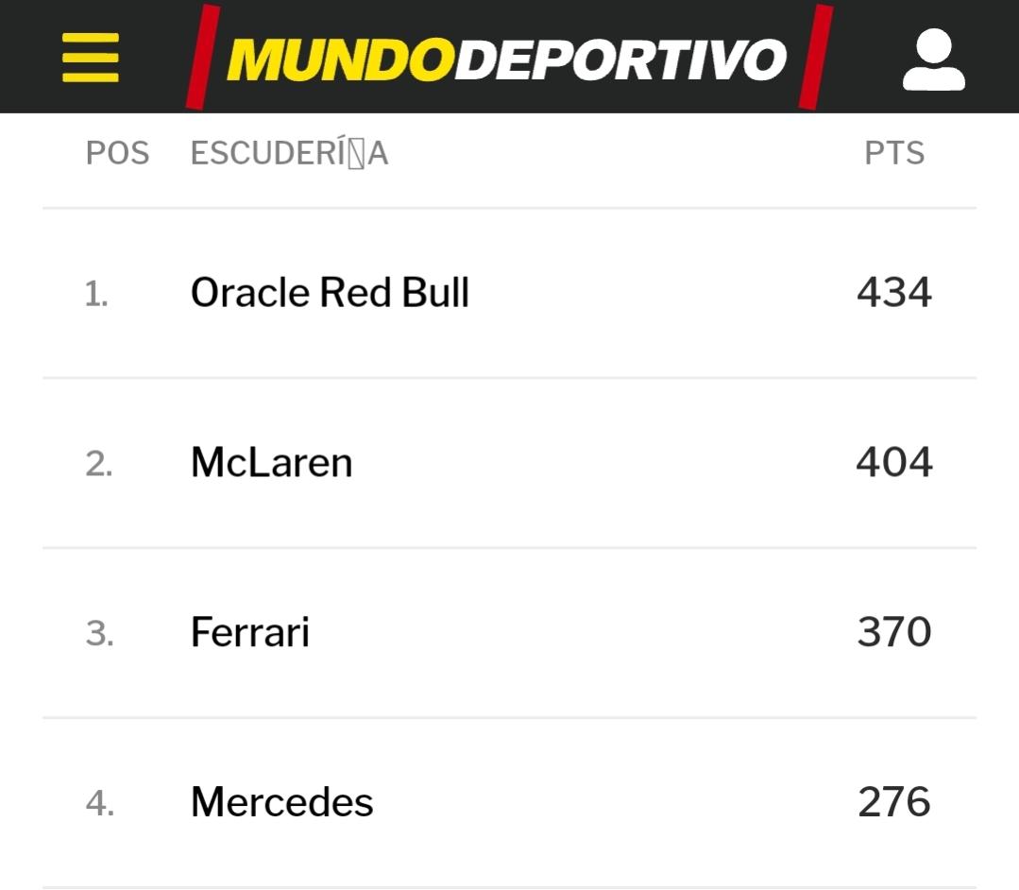This screenshot has width=1019, height=890.
Task: Click position number 4 in standings
Action: pyautogui.click(x=99, y=804)
